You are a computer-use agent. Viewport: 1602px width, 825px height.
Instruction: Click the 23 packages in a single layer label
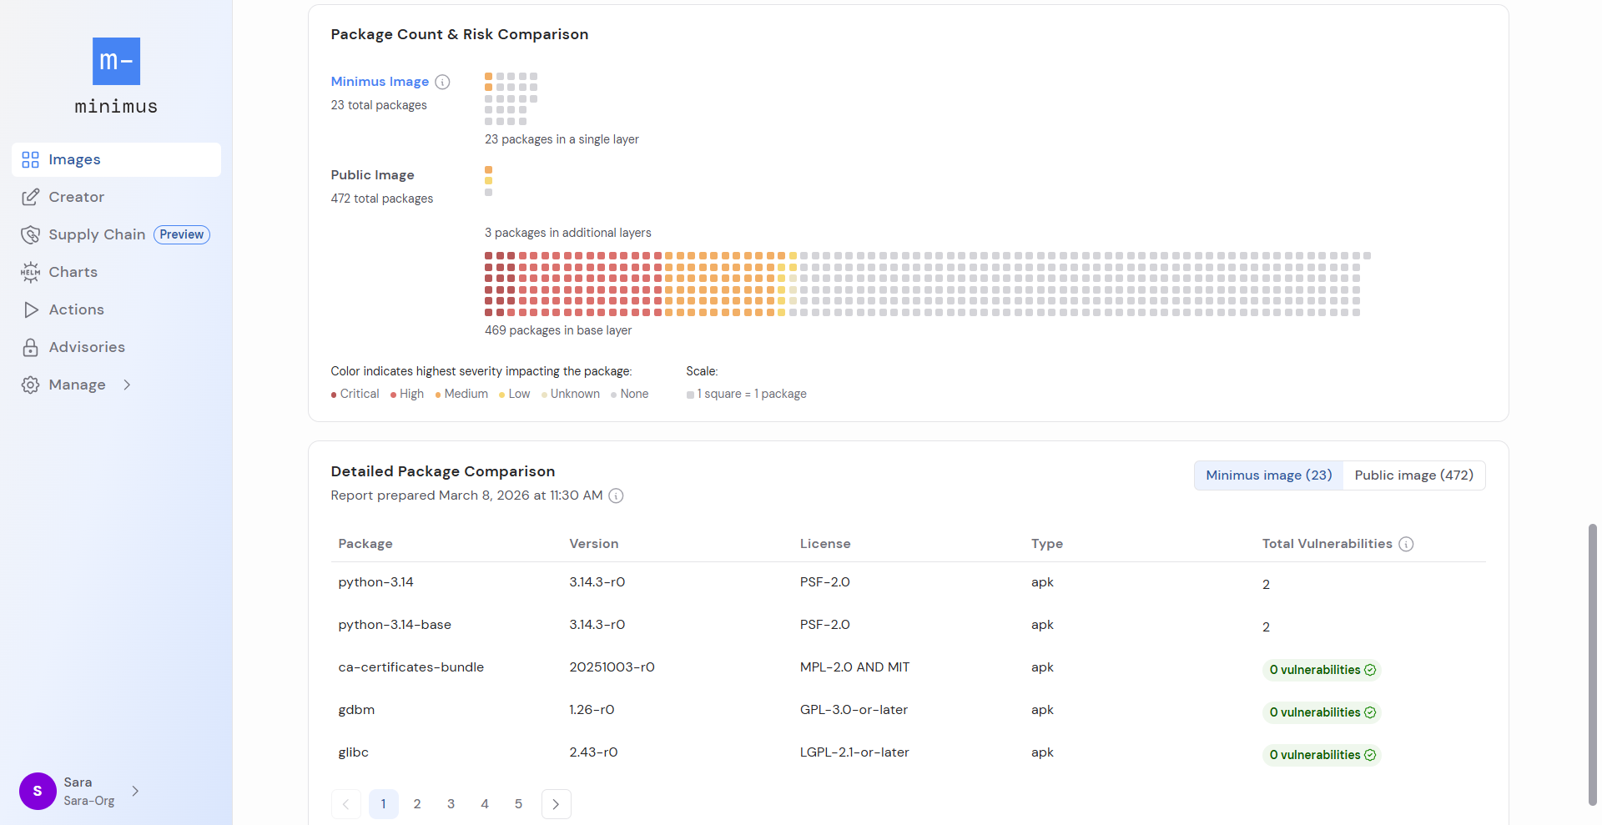point(562,139)
